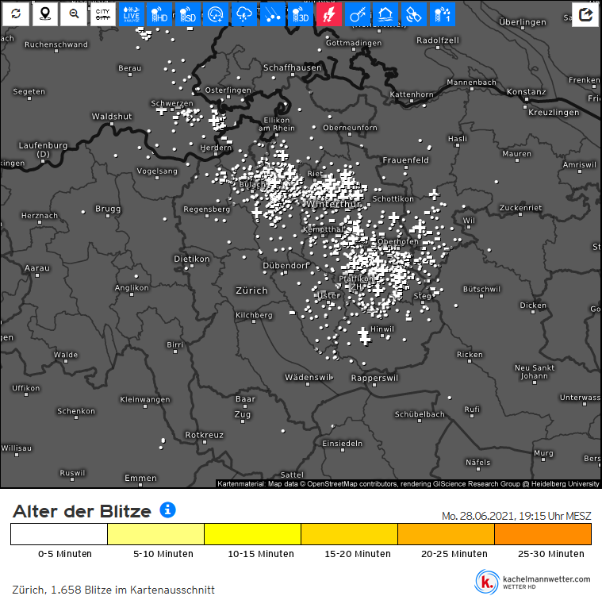Toggle the red lightning layer button
The image size is (602, 596).
coord(329,14)
